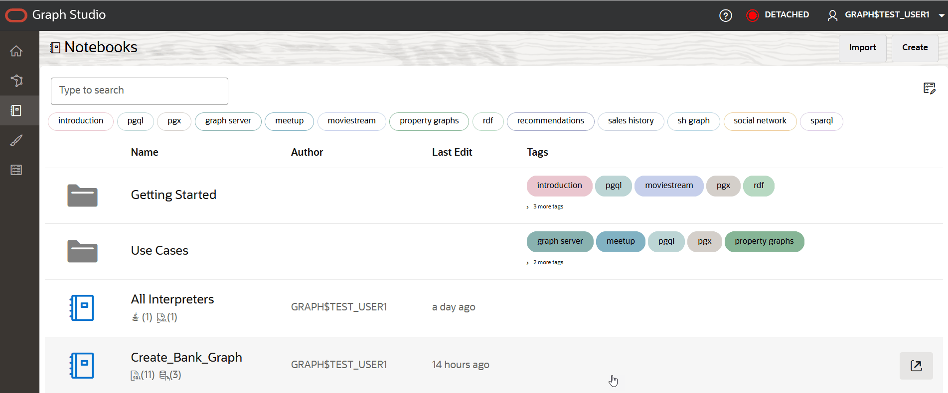Open the Jobs list icon in sidebar
Image resolution: width=948 pixels, height=393 pixels.
pyautogui.click(x=16, y=170)
